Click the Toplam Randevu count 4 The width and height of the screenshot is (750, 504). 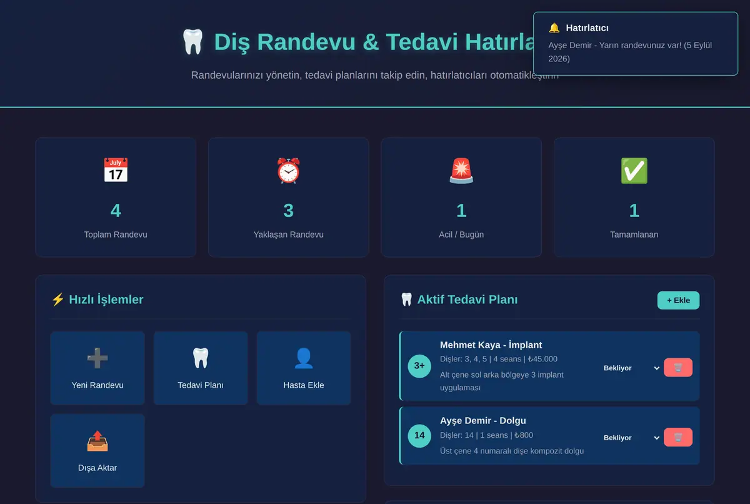[x=116, y=211]
